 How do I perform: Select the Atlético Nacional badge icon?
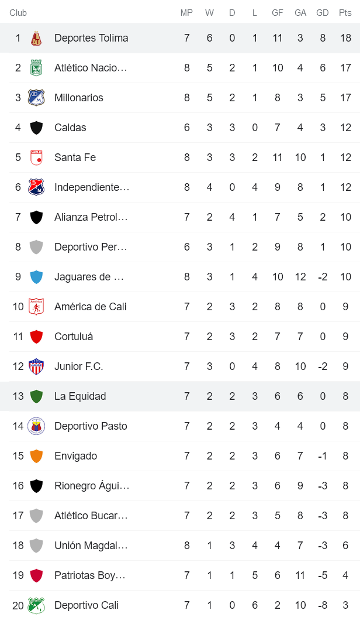point(36,67)
